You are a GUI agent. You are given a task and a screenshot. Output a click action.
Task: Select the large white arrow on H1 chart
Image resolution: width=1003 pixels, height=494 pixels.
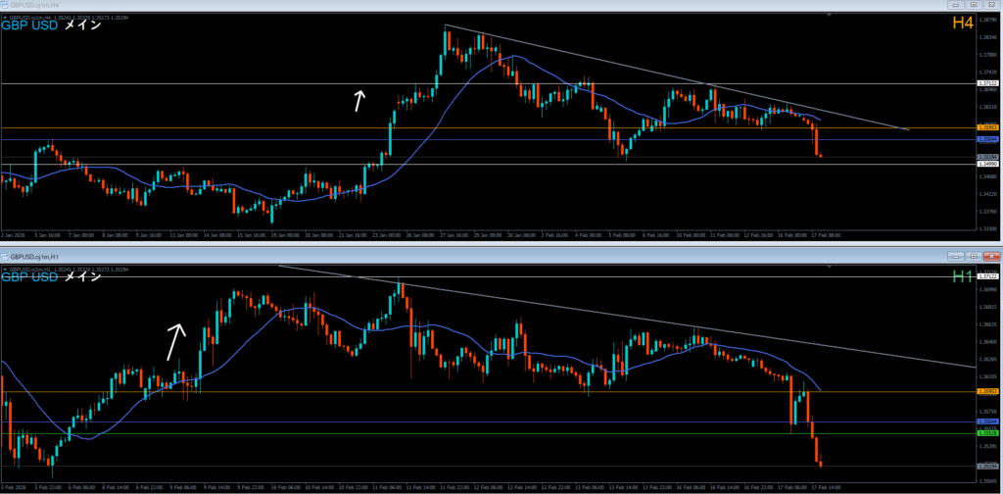[176, 342]
